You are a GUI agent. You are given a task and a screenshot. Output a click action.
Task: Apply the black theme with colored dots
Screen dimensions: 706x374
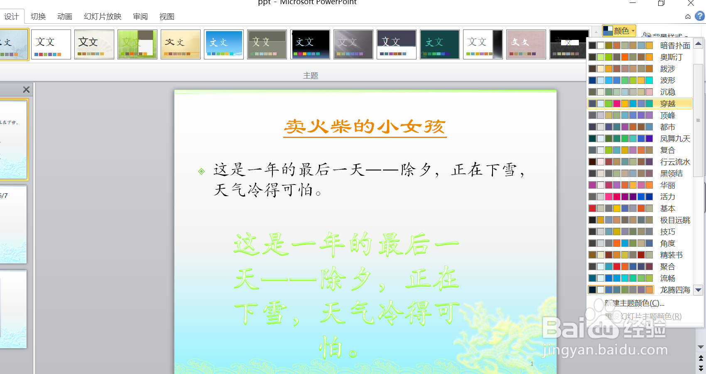[x=310, y=44]
